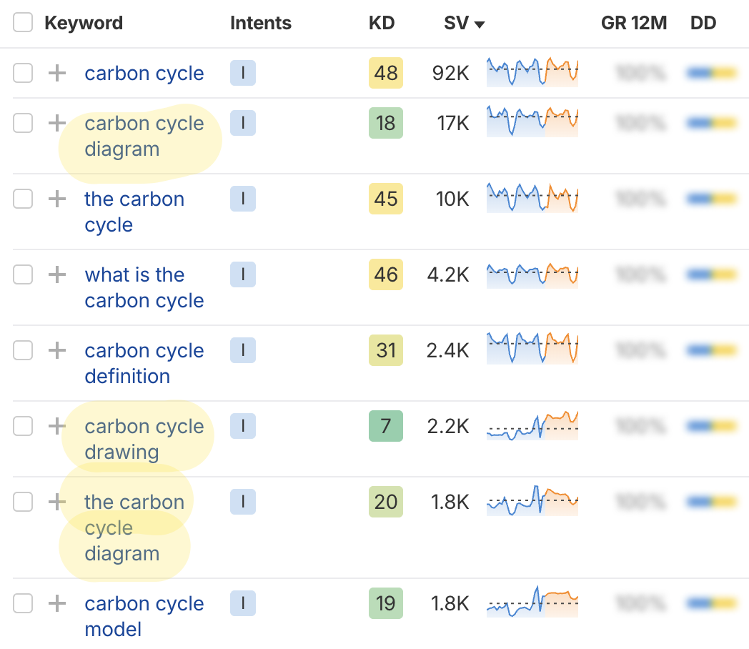Open trend sparkline for 'carbon cycle model'
The image size is (749, 649).
coord(532,602)
